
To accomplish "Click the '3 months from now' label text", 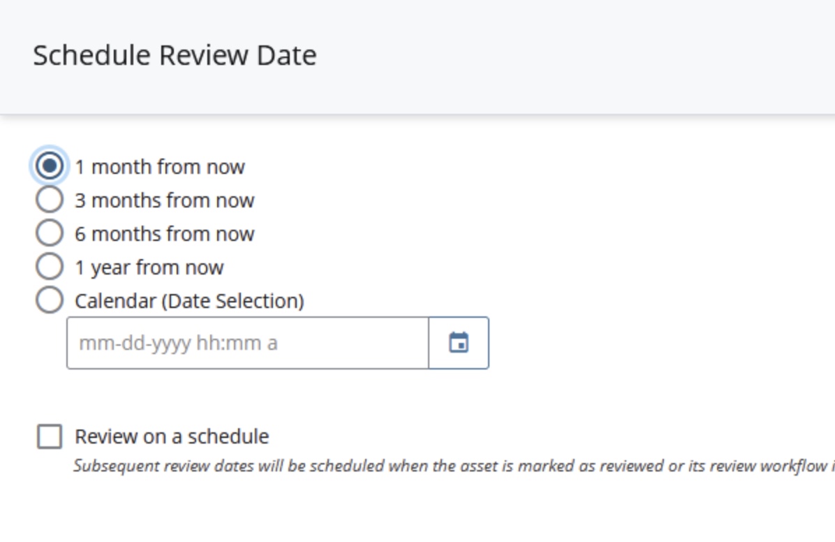I will (x=165, y=200).
